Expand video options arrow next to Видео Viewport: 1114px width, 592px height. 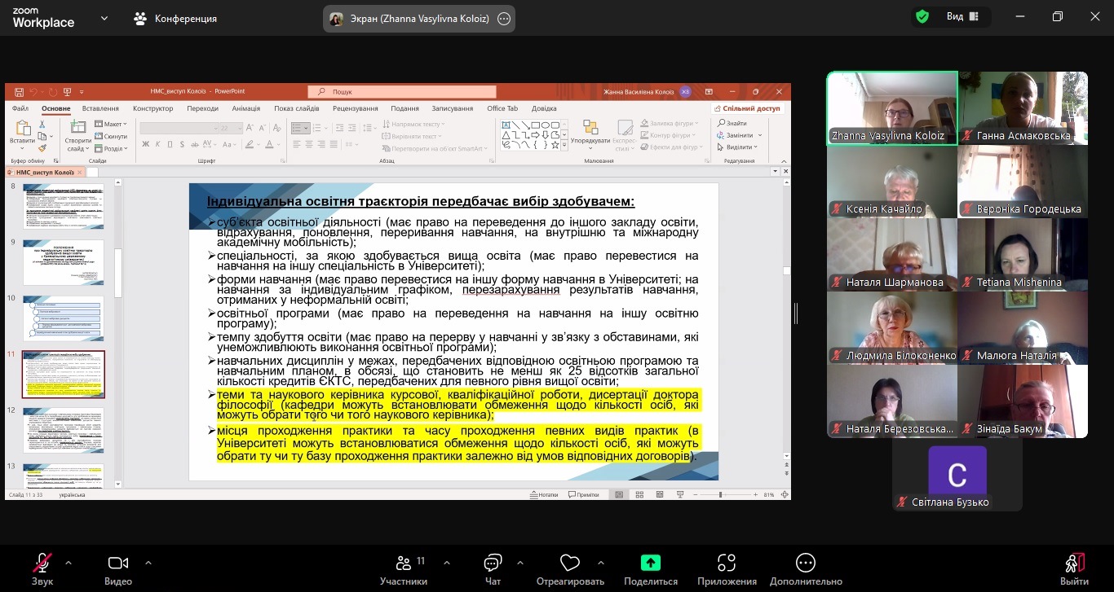(x=148, y=562)
